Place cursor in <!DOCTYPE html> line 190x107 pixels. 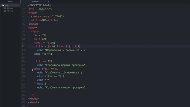coord(39,5)
